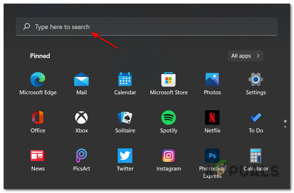Select first page dot of pinned apps
The image size is (294, 193).
click(x=285, y=121)
